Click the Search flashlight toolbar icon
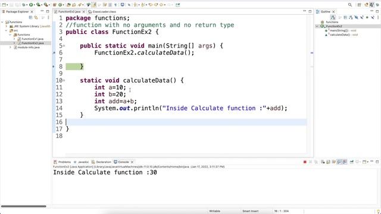Viewport: 381px width, 214px height. click(x=80, y=5)
